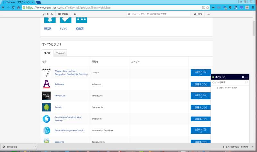Reload the page with refresh icon
257x152 pixels.
(13, 7)
